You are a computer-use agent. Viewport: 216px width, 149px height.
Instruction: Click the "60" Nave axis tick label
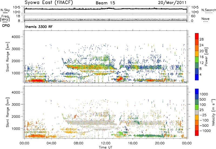click(193, 16)
